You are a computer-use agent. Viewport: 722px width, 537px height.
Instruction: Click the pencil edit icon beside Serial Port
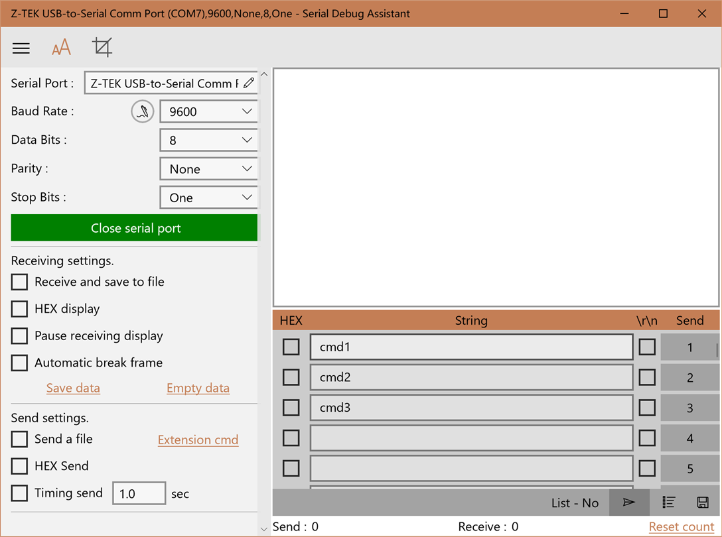click(249, 83)
